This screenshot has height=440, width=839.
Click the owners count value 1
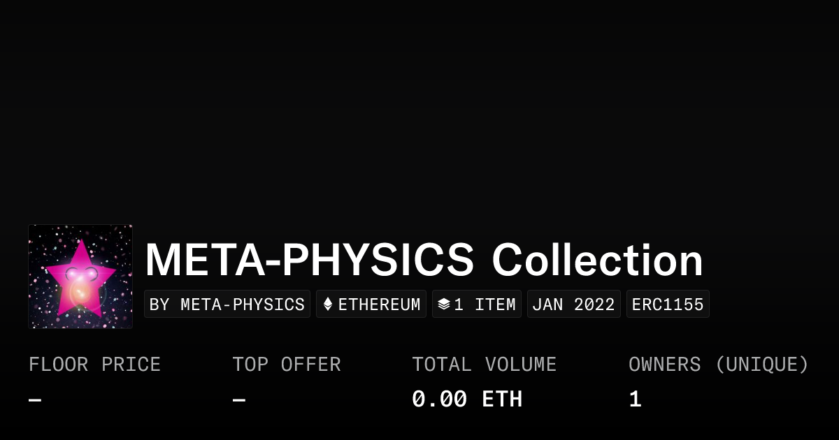pos(635,399)
